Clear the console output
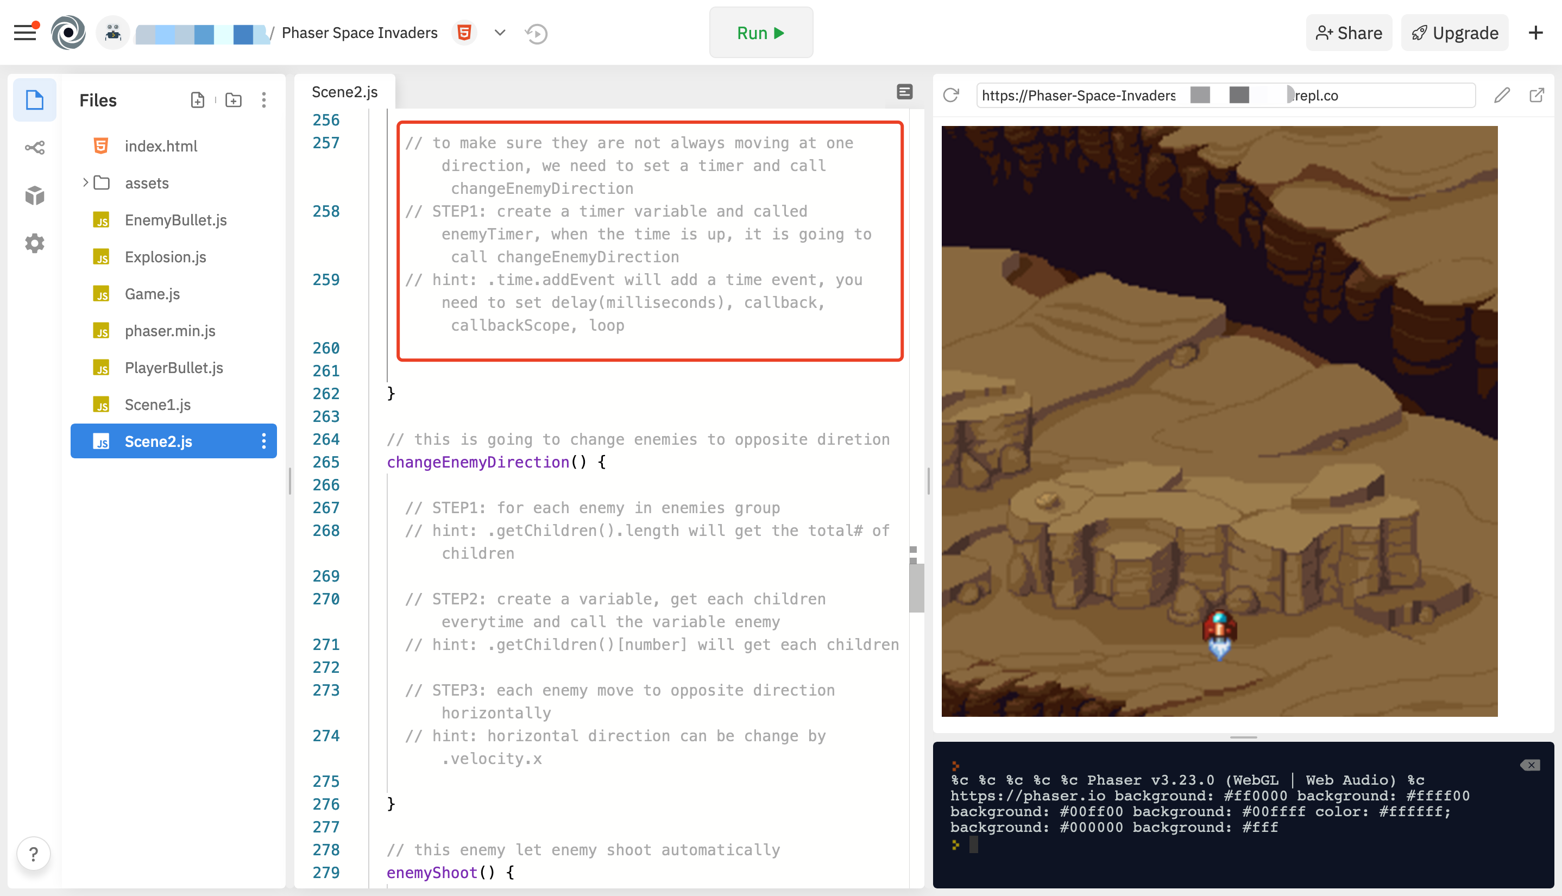 1530,765
